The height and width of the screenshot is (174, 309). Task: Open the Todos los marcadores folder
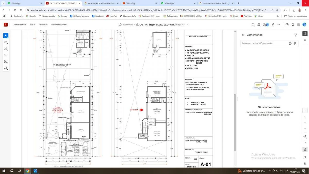tap(296, 16)
